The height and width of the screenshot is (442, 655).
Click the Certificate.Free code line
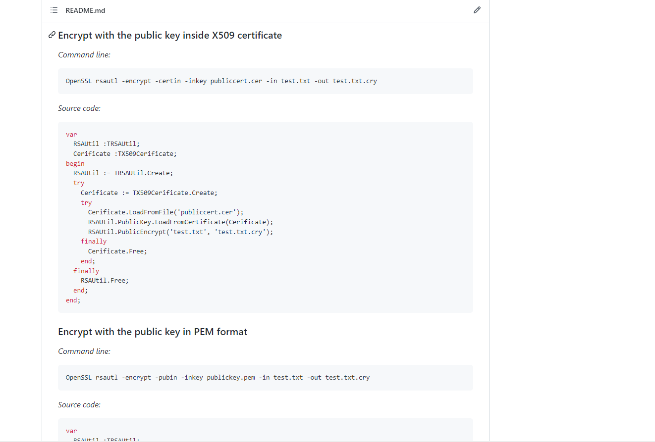pos(117,251)
